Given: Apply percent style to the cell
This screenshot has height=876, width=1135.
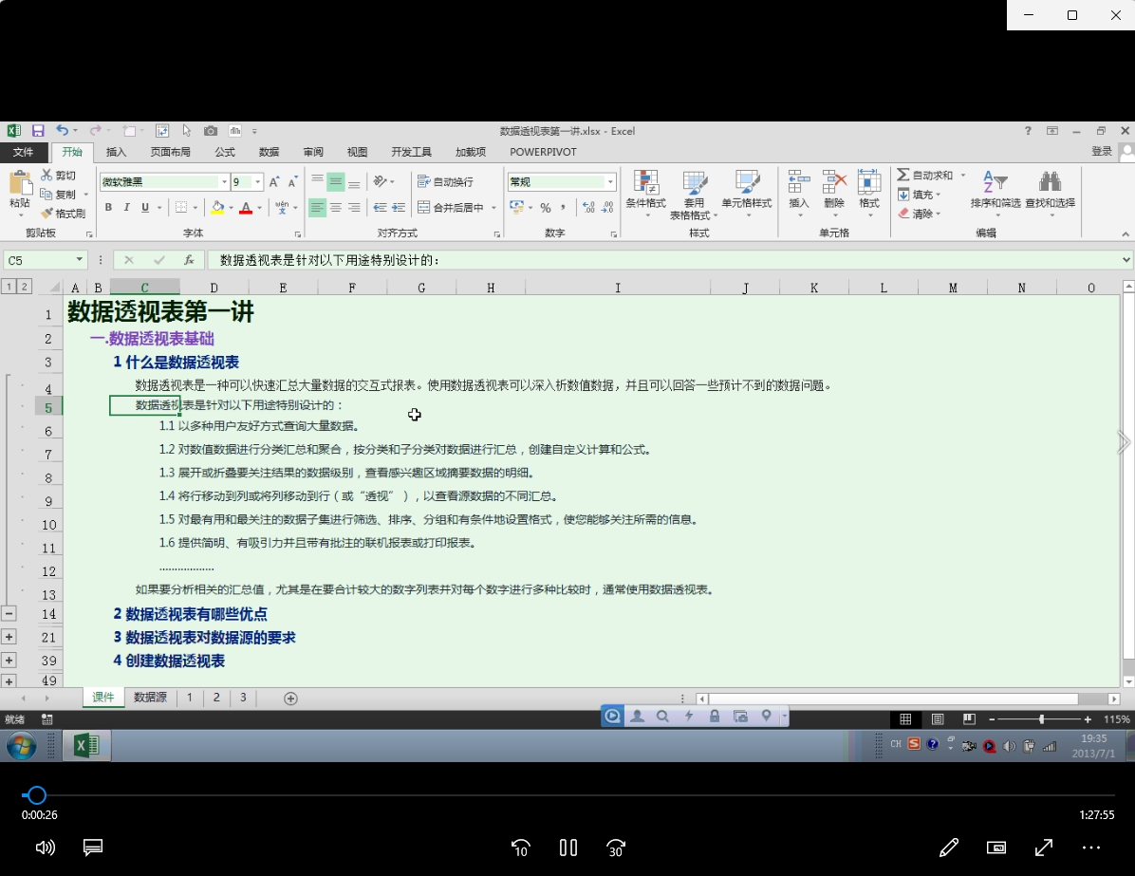Looking at the screenshot, I should tap(547, 207).
